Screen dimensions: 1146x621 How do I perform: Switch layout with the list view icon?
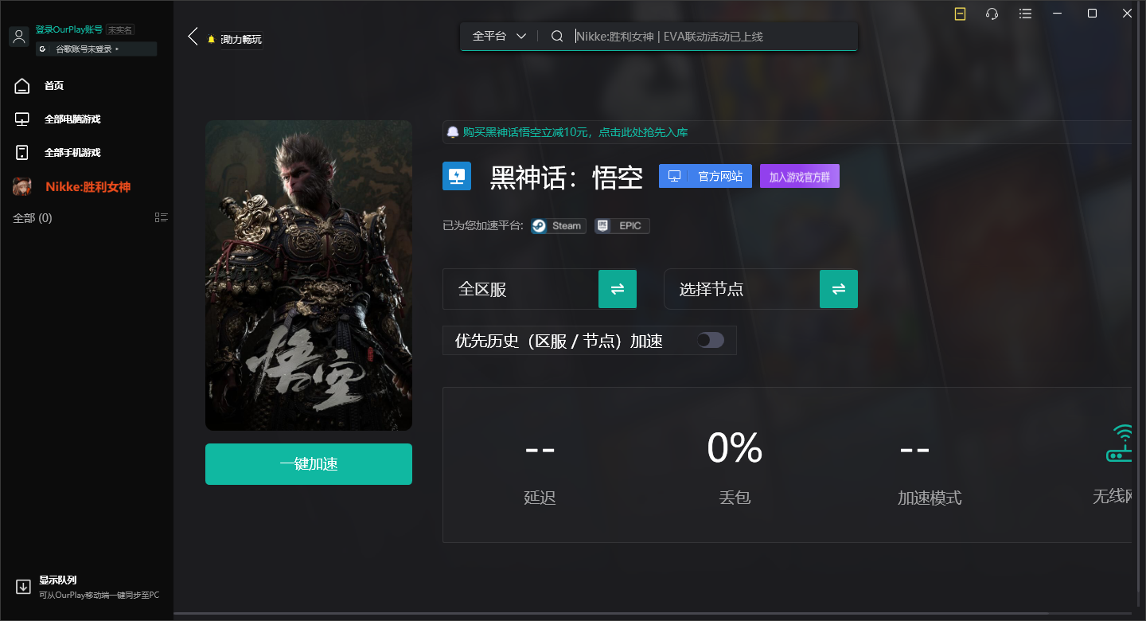(x=161, y=217)
